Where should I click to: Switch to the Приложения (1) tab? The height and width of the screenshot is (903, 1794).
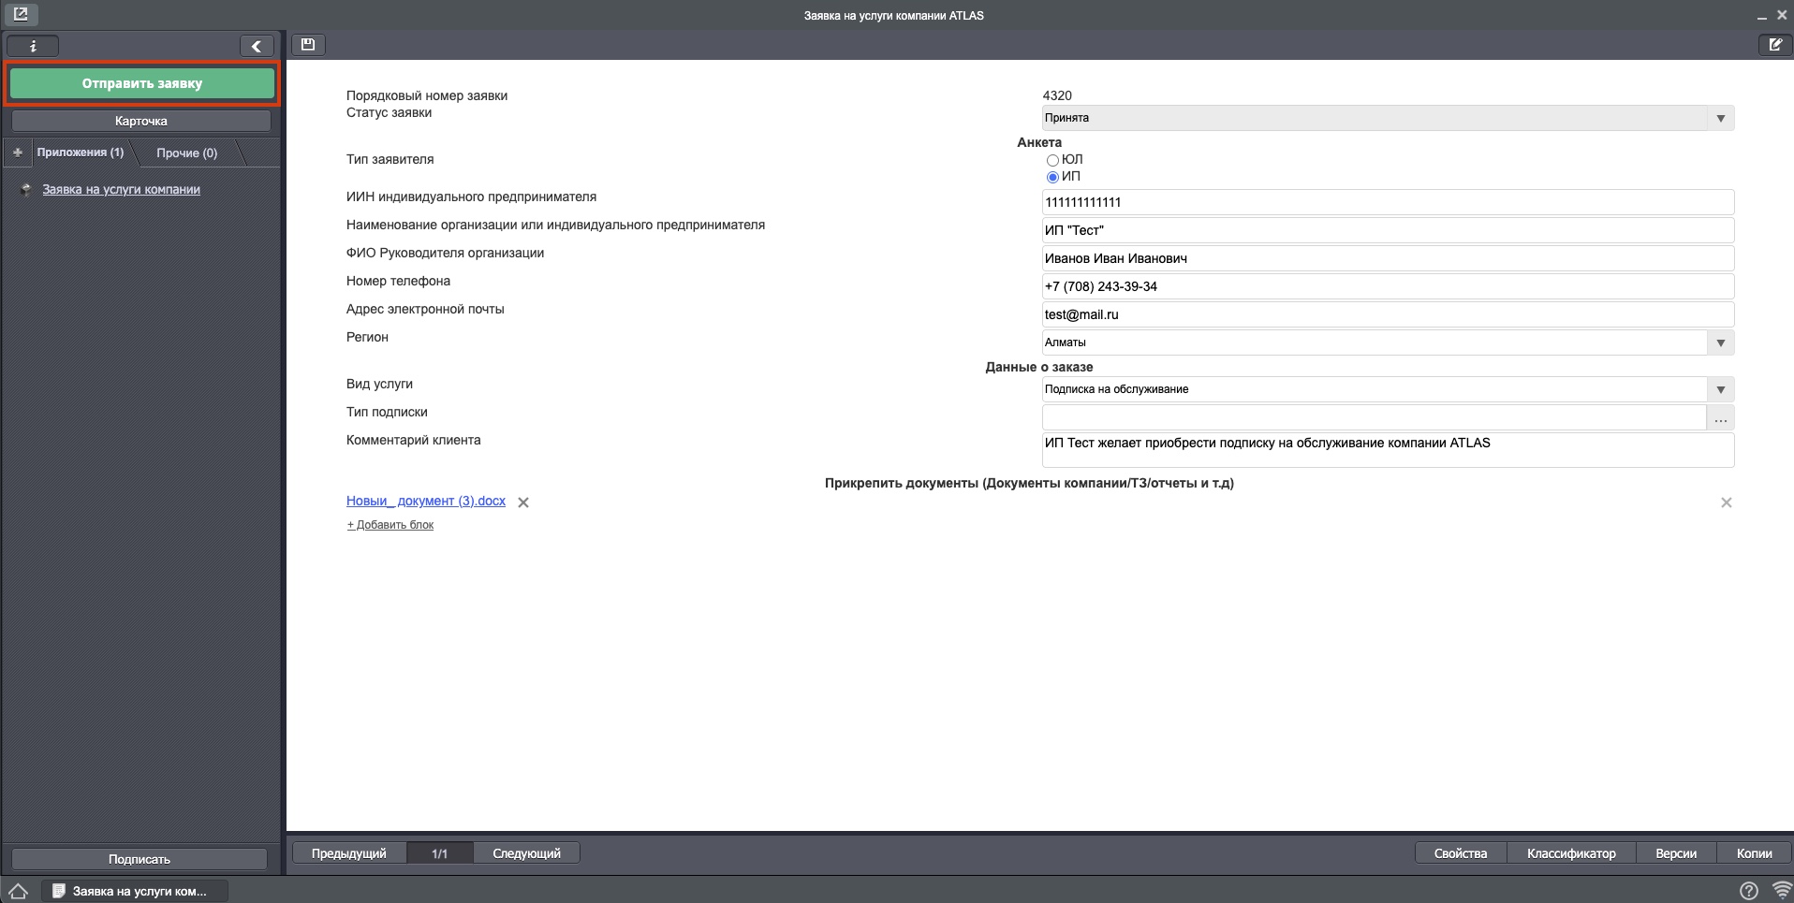81,153
